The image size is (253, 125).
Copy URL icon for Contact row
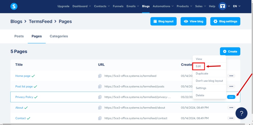point(100,118)
